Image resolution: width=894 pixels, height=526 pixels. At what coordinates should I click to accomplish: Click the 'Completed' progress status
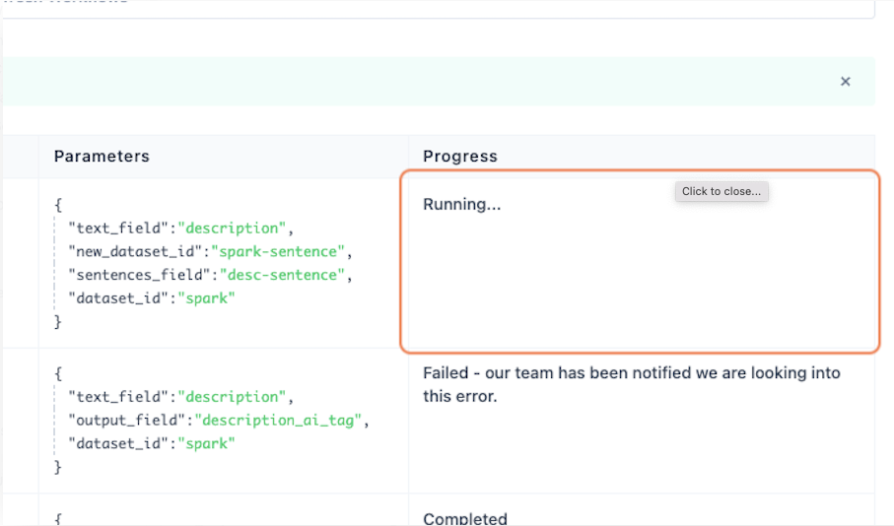click(464, 518)
